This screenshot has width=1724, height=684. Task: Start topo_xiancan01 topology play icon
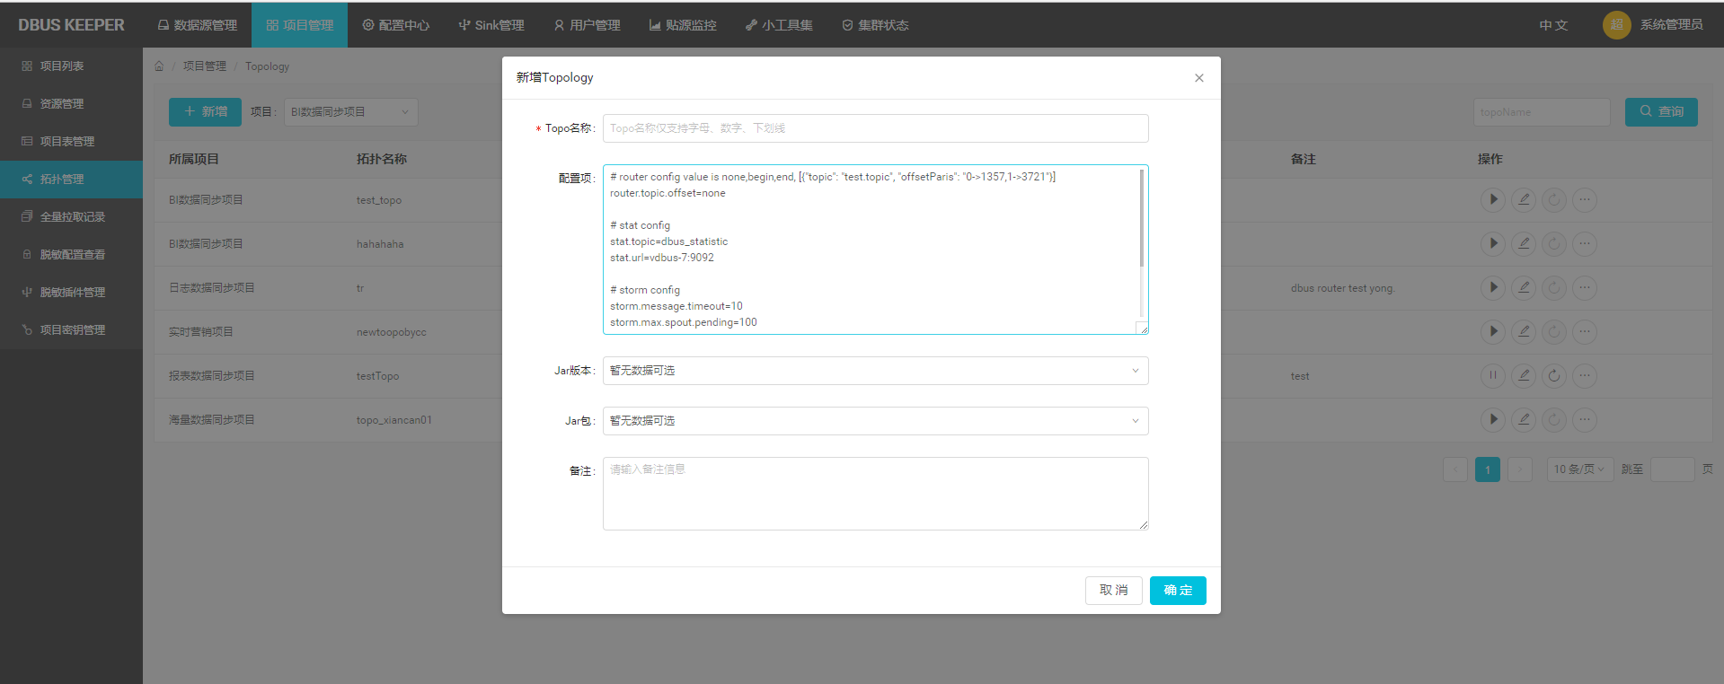(1493, 419)
